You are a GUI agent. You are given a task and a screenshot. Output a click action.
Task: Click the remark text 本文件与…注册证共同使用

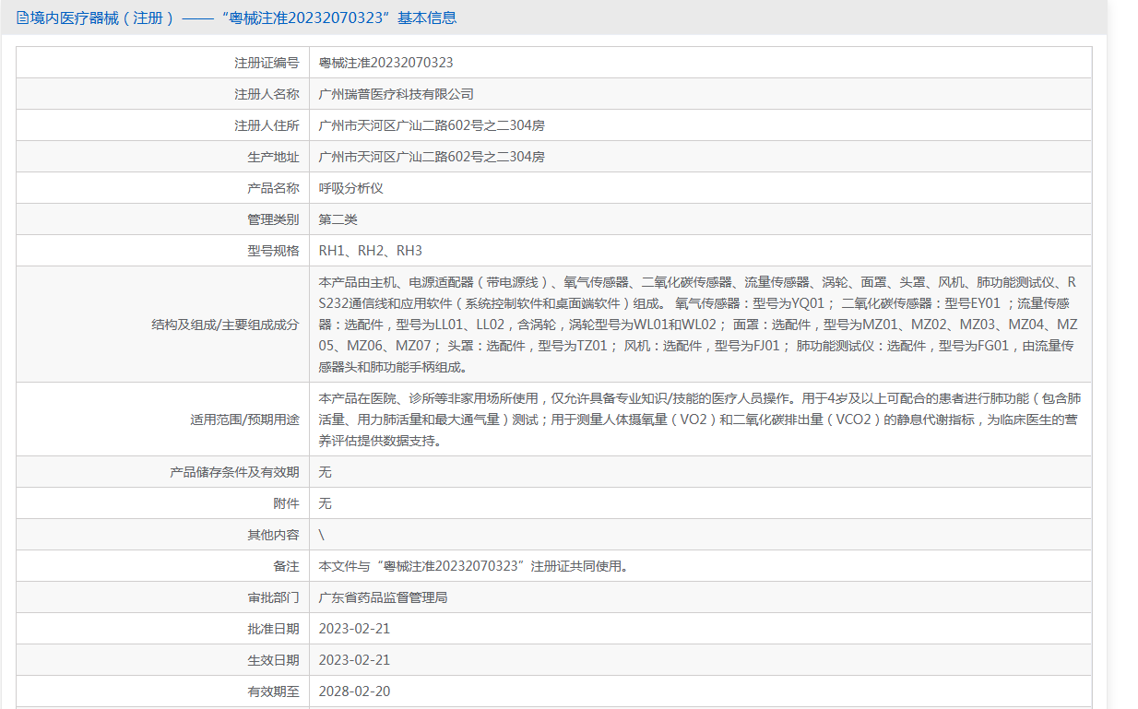click(474, 566)
